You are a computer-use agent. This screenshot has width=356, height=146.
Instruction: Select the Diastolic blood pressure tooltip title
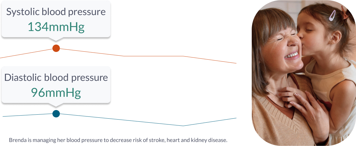pyautogui.click(x=56, y=77)
